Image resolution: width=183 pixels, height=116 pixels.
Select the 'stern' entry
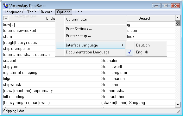click(7, 37)
